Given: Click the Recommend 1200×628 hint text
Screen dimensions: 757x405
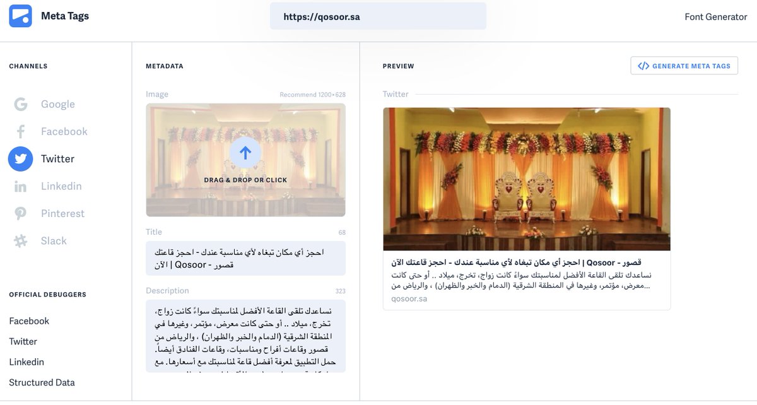Looking at the screenshot, I should [x=313, y=95].
